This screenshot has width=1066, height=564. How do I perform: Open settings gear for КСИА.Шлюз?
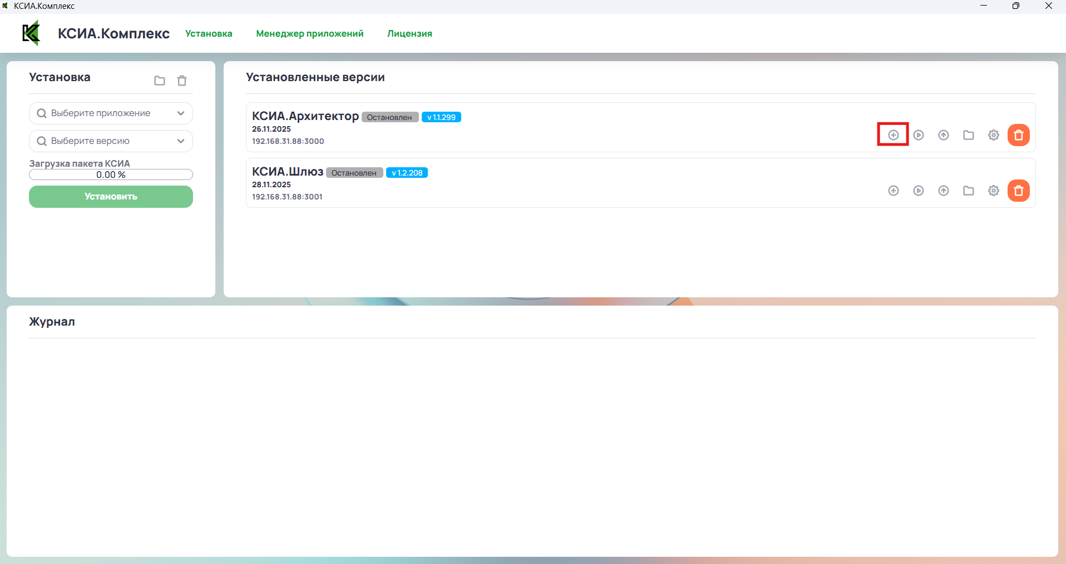[x=994, y=191]
